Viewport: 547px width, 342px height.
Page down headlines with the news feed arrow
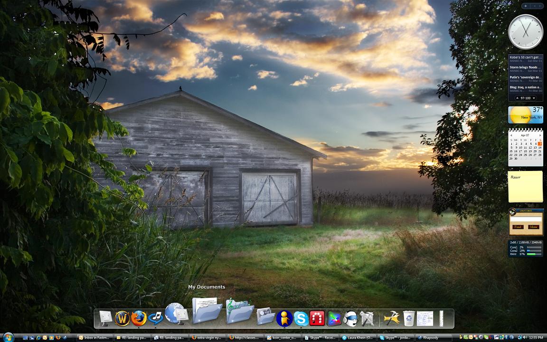(534, 98)
